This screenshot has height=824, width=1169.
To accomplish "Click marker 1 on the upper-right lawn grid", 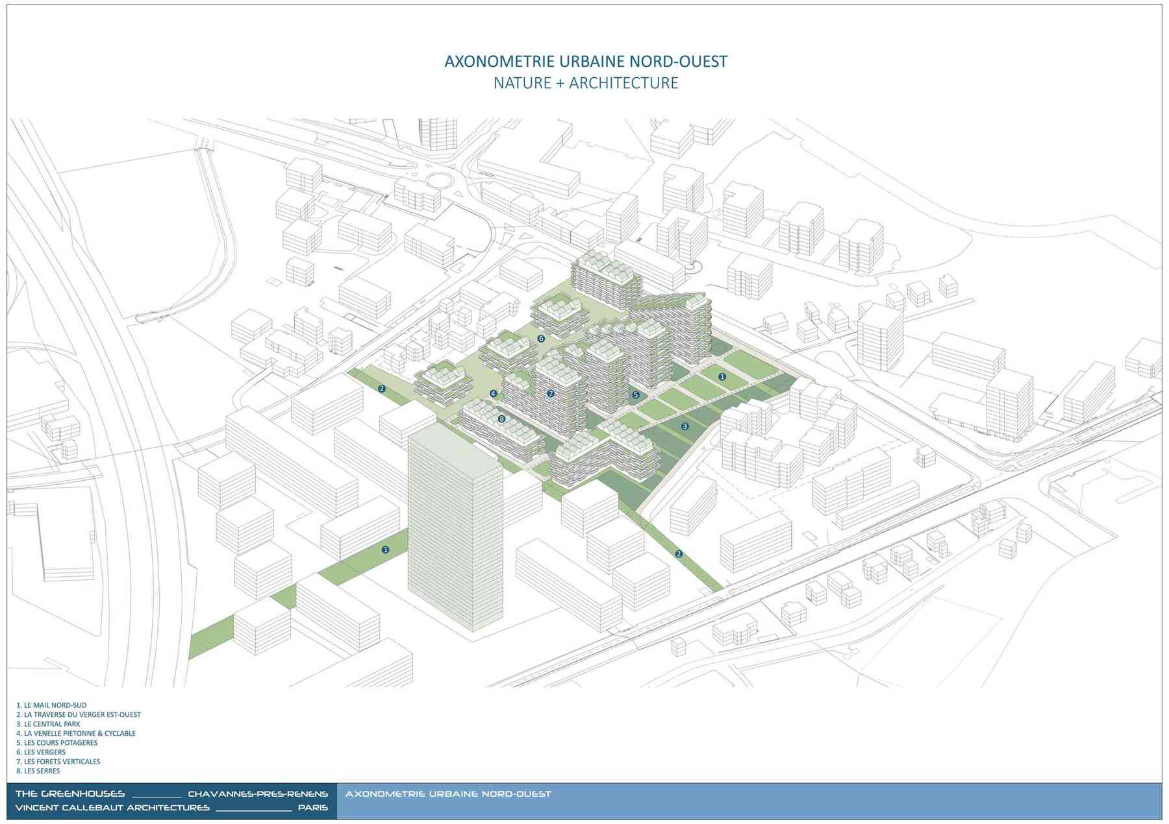I will (722, 377).
